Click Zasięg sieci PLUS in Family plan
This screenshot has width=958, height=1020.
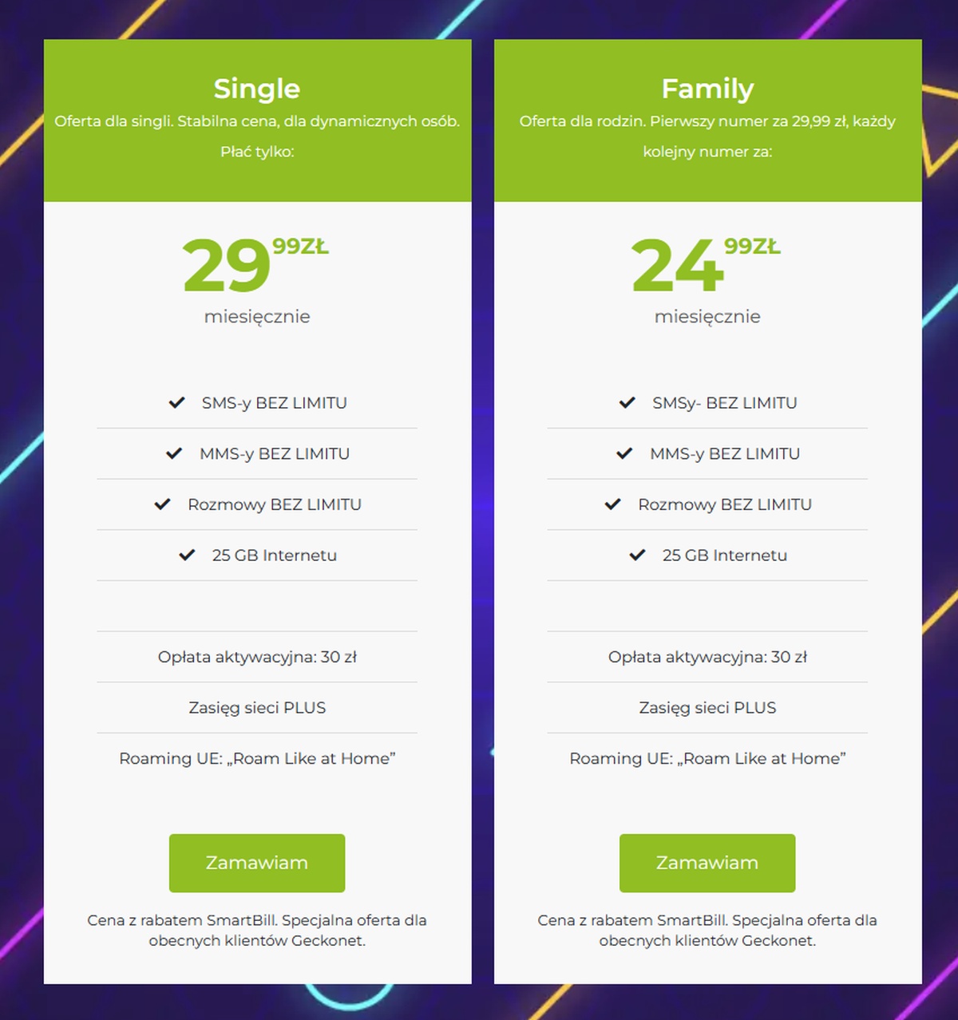(x=707, y=707)
